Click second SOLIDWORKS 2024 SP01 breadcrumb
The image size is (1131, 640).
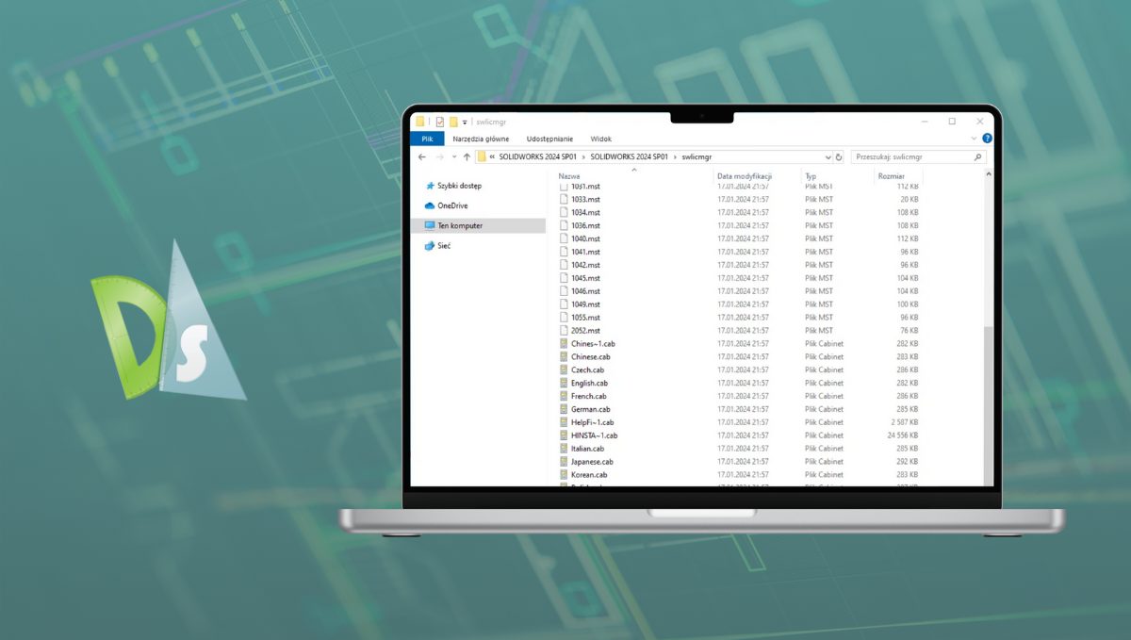click(x=629, y=157)
